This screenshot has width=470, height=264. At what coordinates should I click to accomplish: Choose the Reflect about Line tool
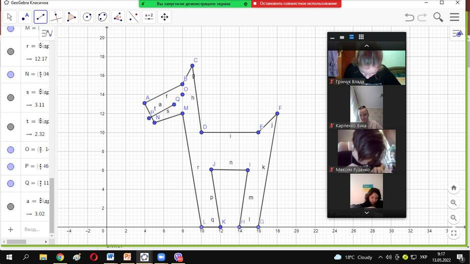pos(133,17)
